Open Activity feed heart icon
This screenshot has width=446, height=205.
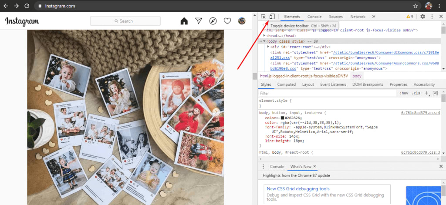coord(227,21)
